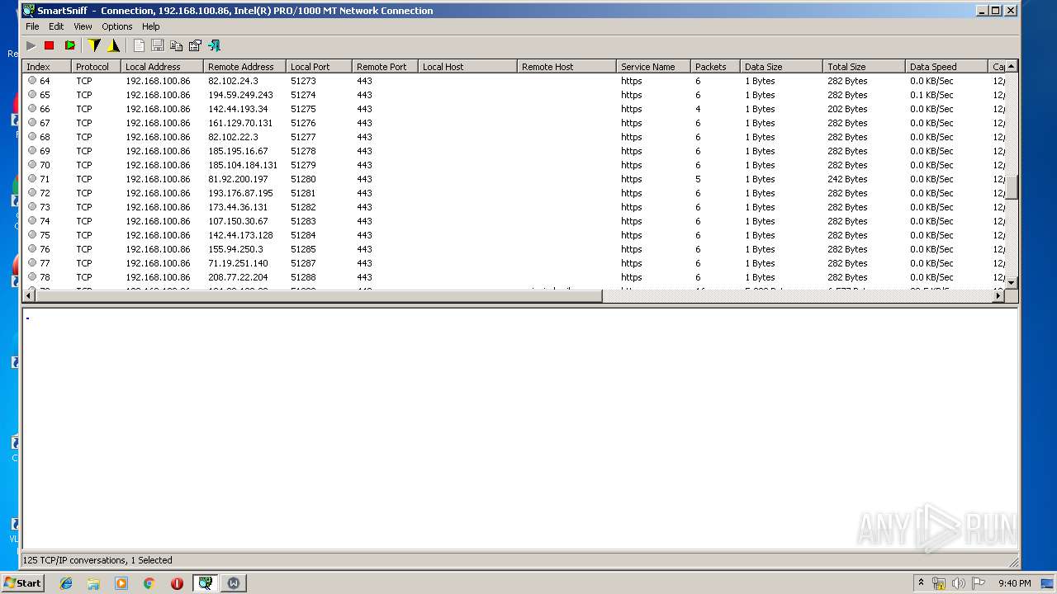Sort by Data Speed column header
Viewport: 1057px width, 594px height.
pos(946,67)
